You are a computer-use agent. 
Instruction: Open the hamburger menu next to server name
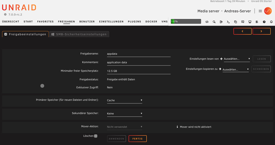[x=260, y=11]
